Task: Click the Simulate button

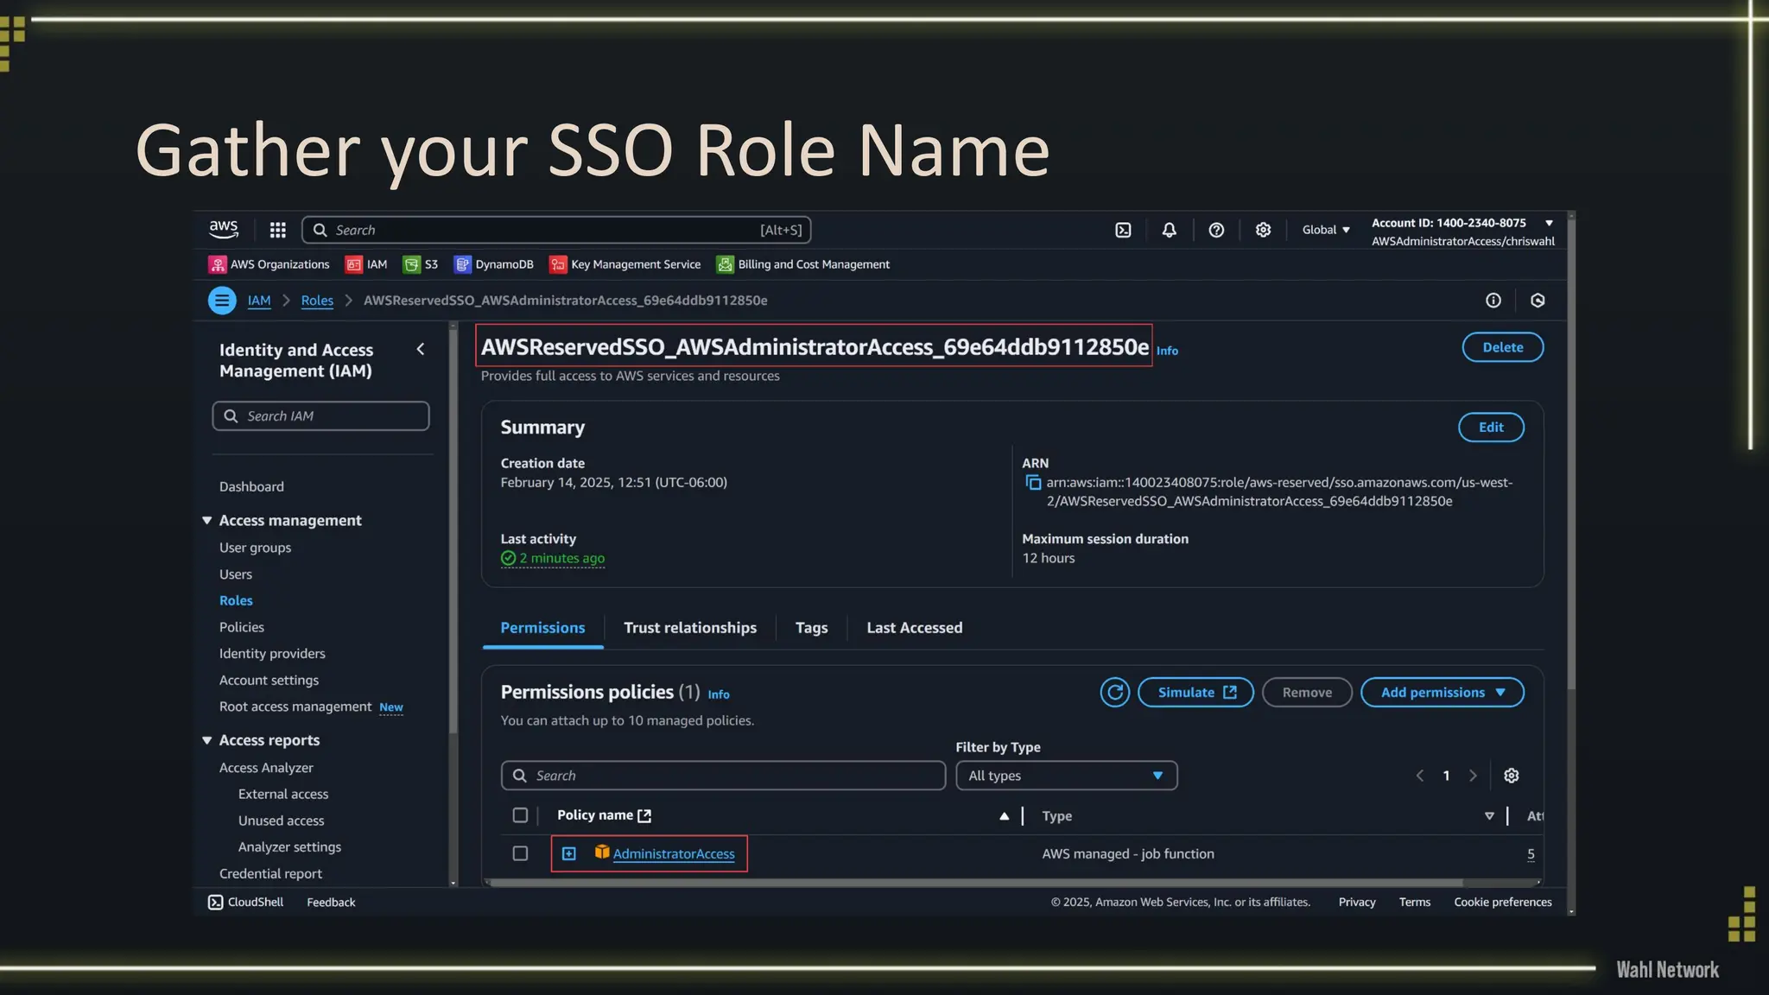Action: click(1195, 692)
